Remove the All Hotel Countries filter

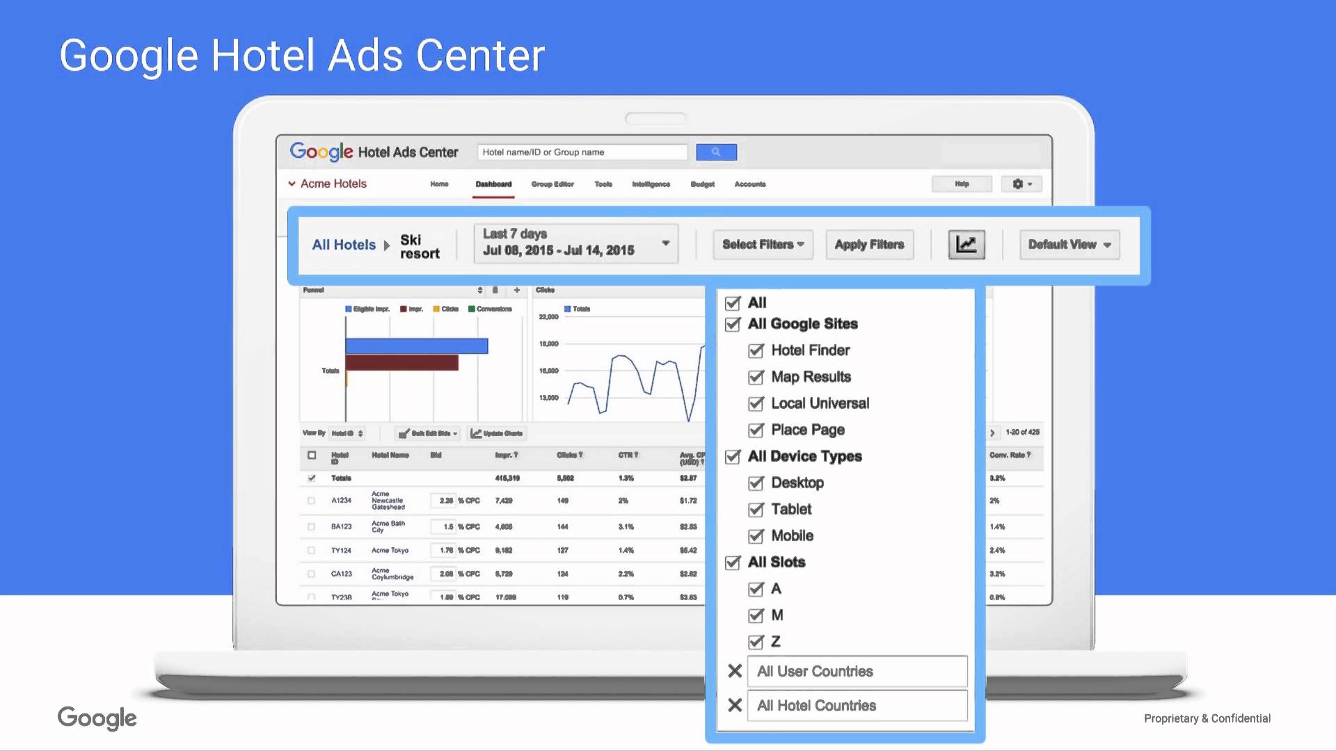pyautogui.click(x=735, y=705)
